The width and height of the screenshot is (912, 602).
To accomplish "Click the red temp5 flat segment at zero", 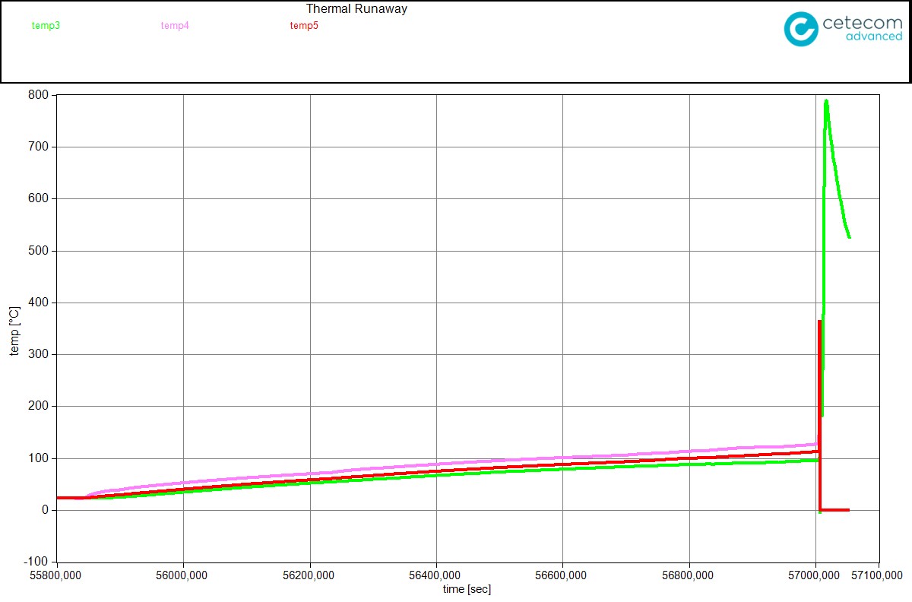I will pyautogui.click(x=834, y=510).
